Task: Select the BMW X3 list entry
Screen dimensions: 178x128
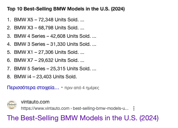Action: click(46, 28)
